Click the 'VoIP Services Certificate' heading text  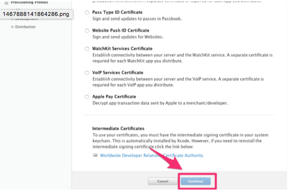coord(117,72)
